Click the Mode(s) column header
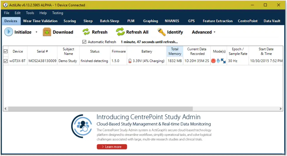This screenshot has width=287, height=156. point(219,51)
